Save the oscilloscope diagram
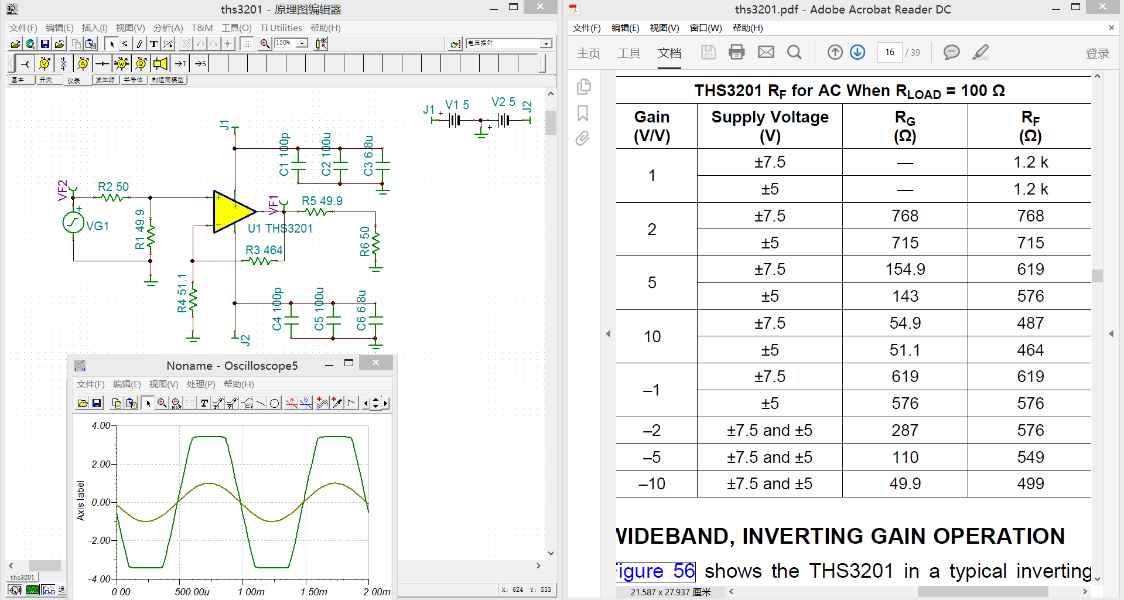Viewport: 1124px width, 600px height. pos(97,403)
